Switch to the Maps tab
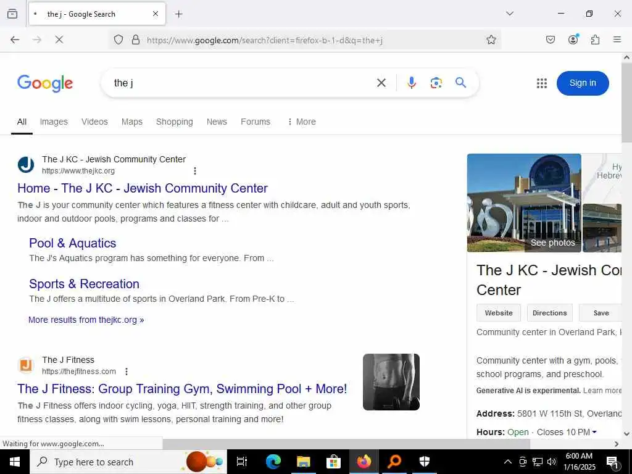Image resolution: width=632 pixels, height=474 pixels. [132, 122]
